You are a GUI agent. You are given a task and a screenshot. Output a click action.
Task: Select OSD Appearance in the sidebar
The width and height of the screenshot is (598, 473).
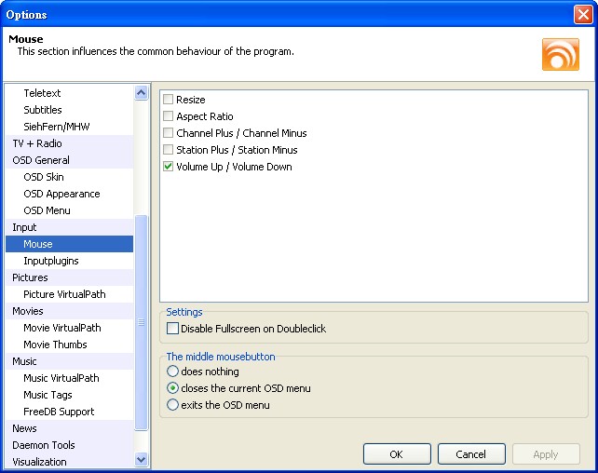tap(61, 194)
